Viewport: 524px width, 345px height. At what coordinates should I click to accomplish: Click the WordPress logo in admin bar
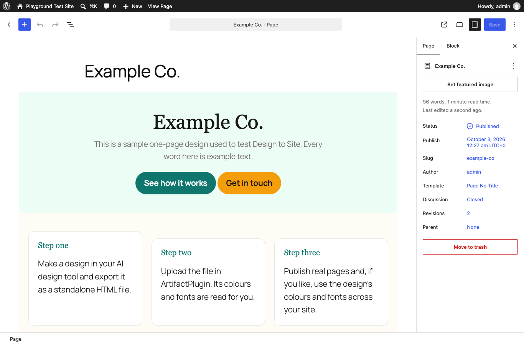[x=7, y=6]
